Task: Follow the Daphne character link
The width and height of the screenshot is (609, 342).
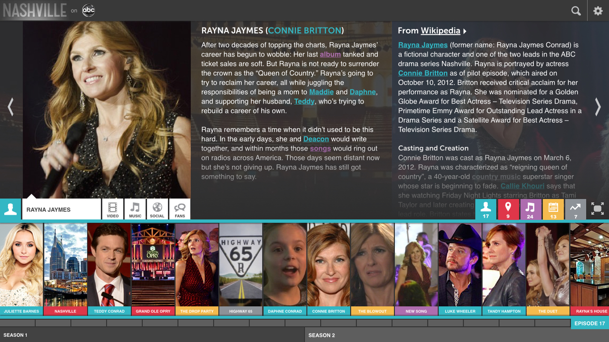Action: pos(363,92)
